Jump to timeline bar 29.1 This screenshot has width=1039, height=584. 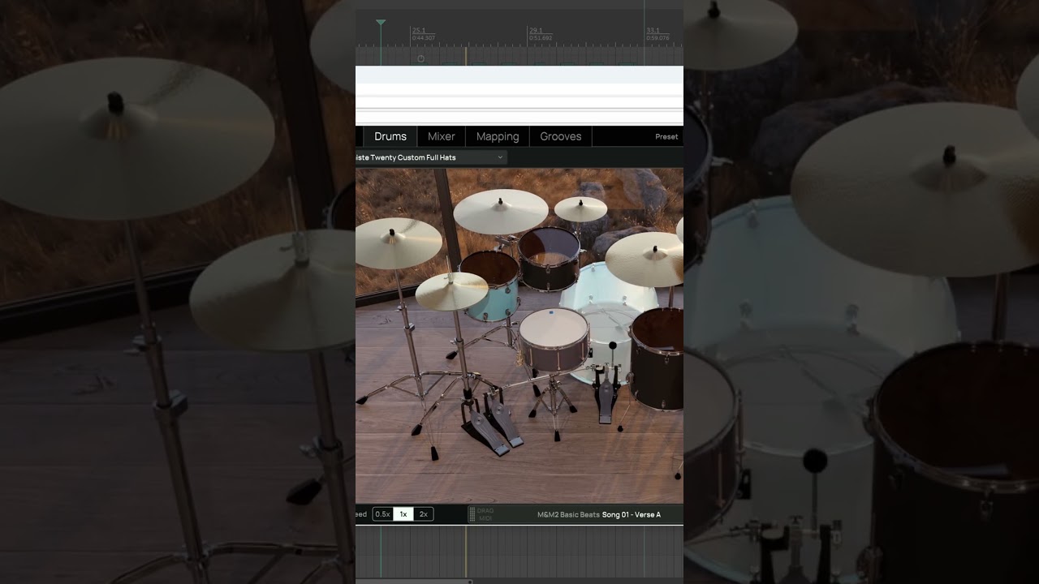click(537, 30)
